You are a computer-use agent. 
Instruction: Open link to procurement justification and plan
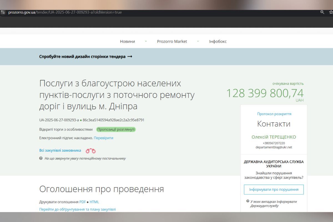[77, 210]
